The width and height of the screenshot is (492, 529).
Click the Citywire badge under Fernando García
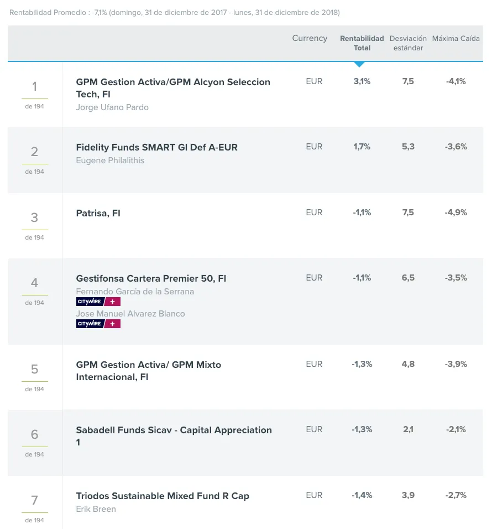coord(98,302)
